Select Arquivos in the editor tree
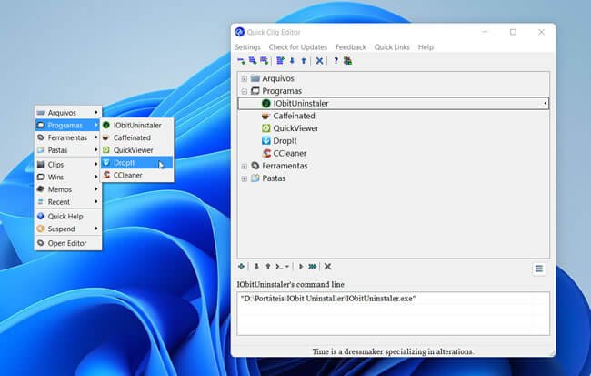Viewport: 591px width, 376px height. pos(278,78)
